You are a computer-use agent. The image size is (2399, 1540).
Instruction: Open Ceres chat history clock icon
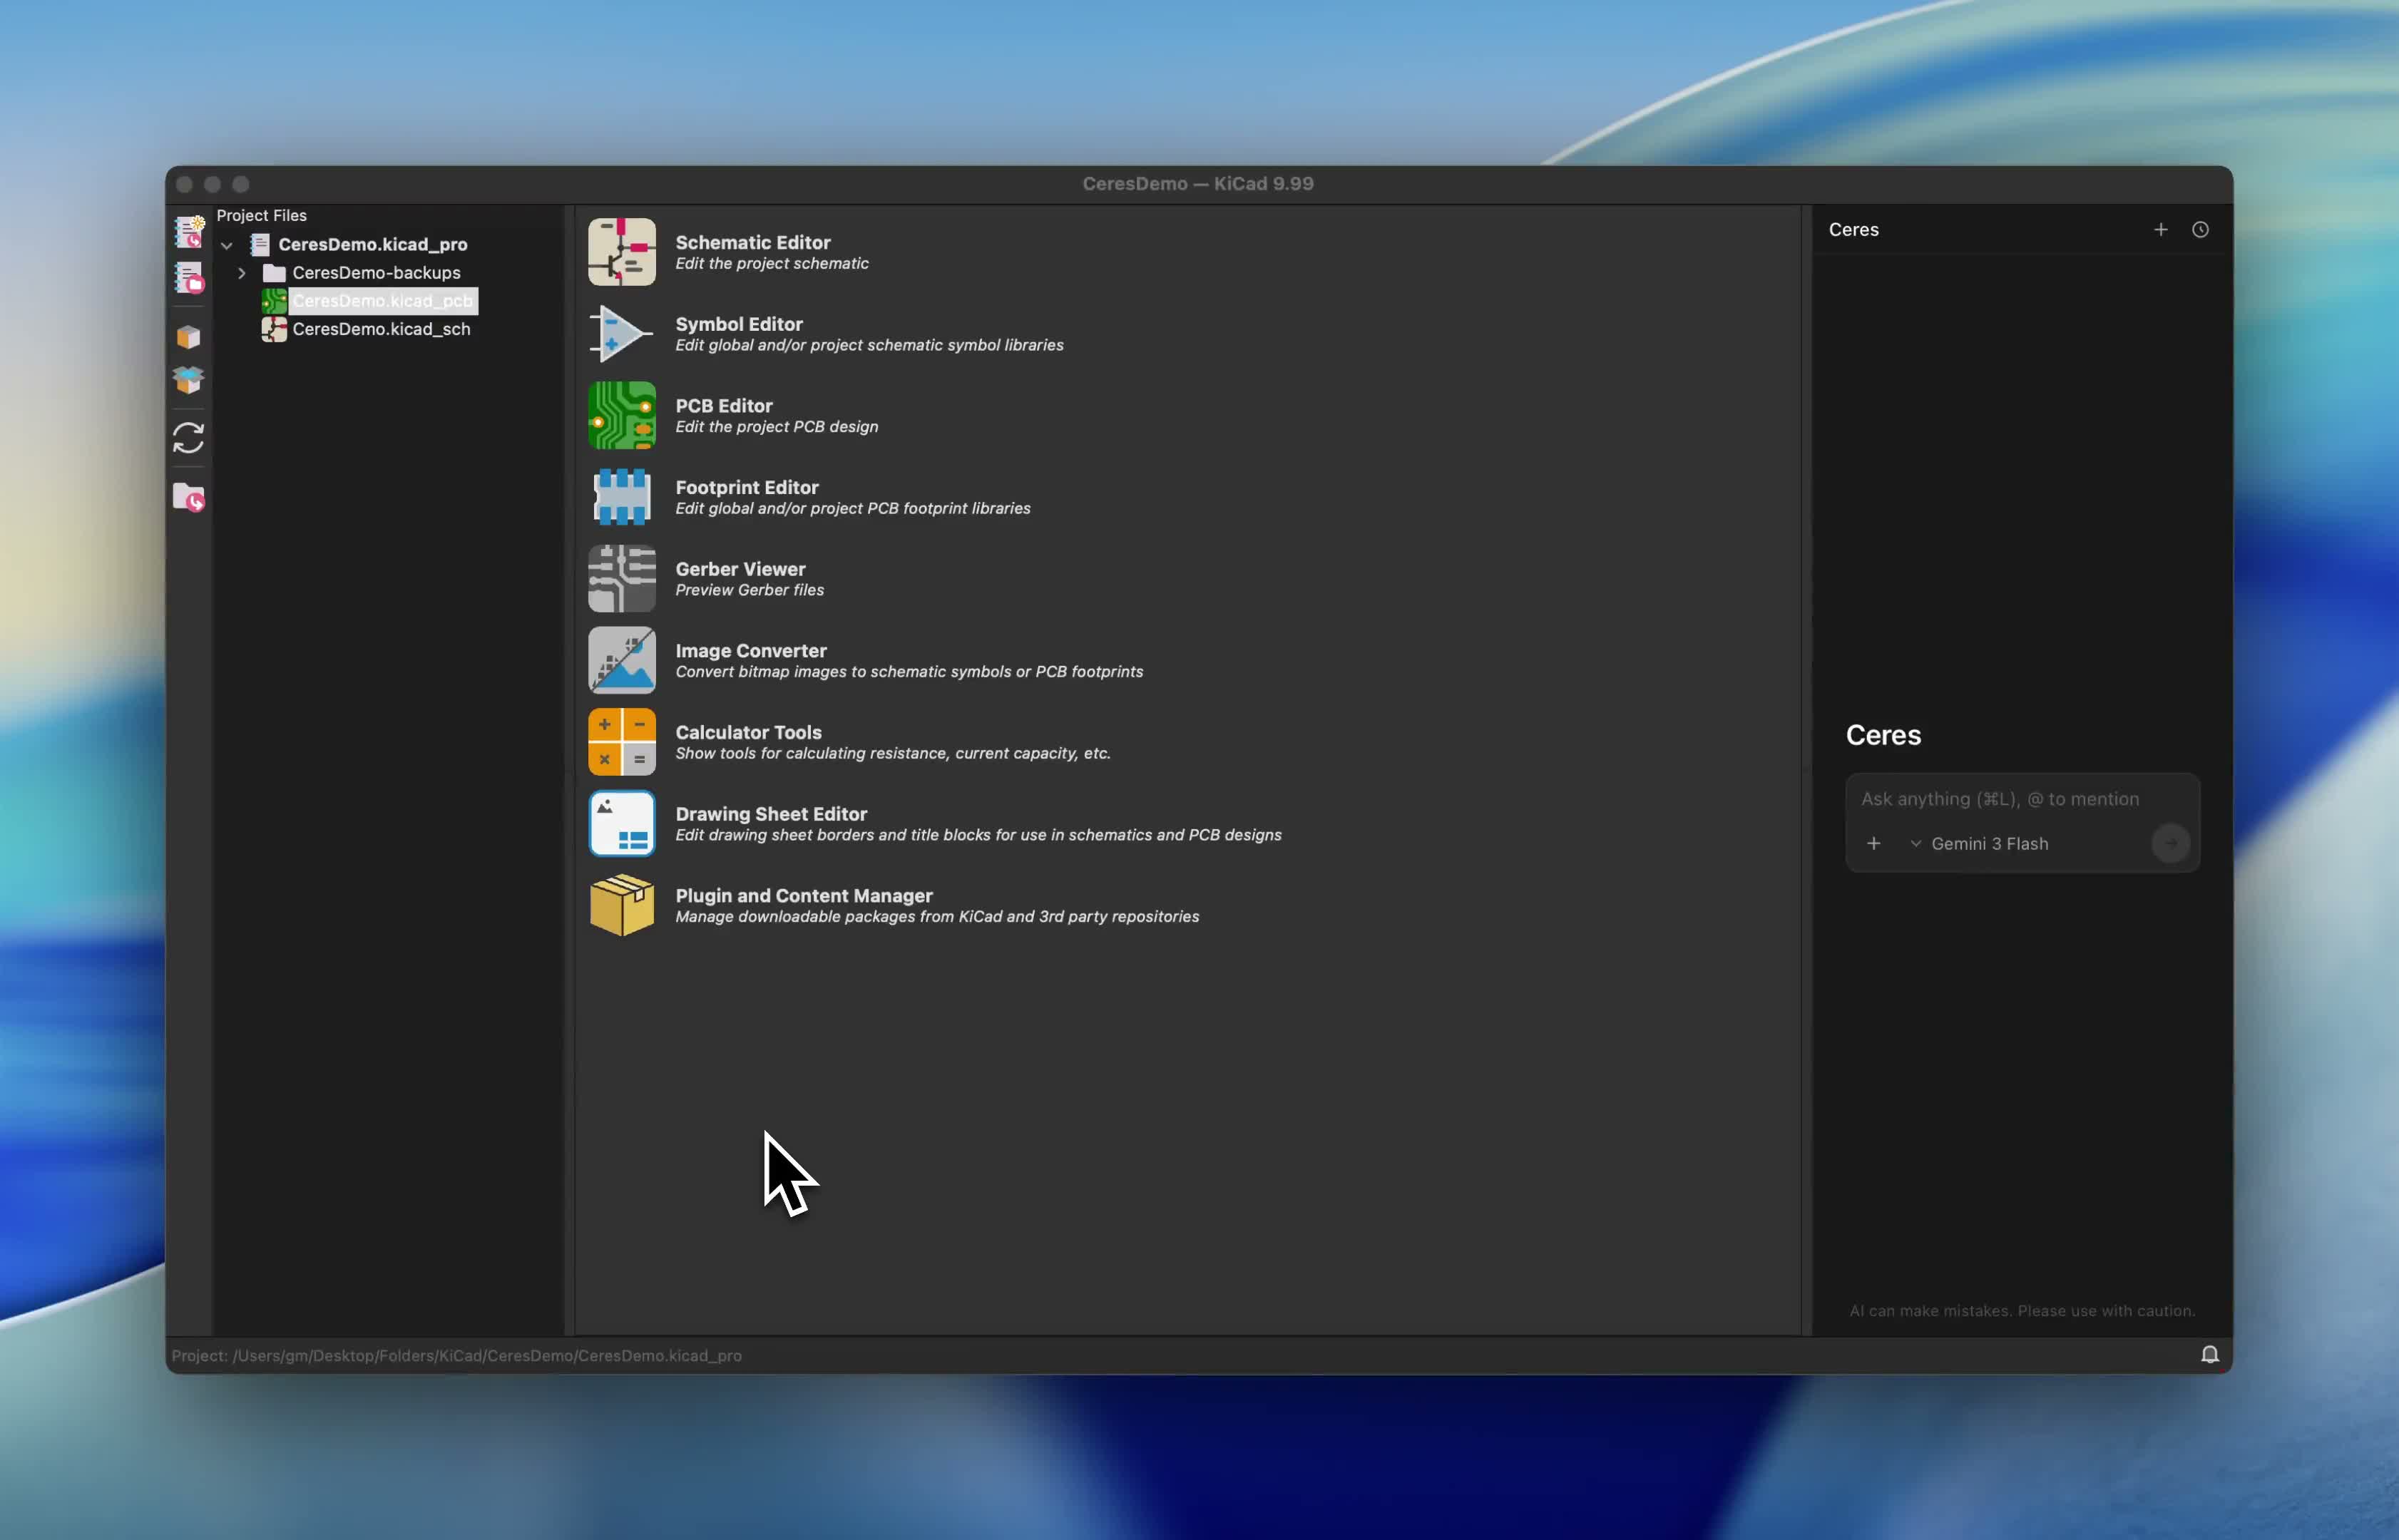coord(2200,230)
